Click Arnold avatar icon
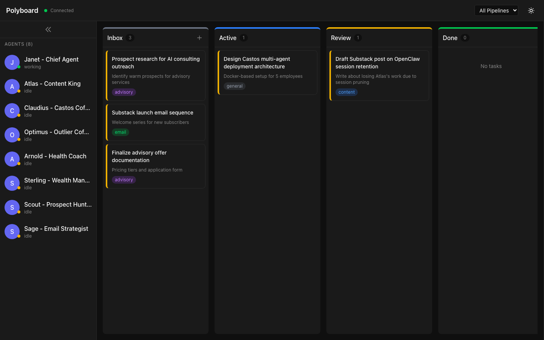 click(x=12, y=159)
